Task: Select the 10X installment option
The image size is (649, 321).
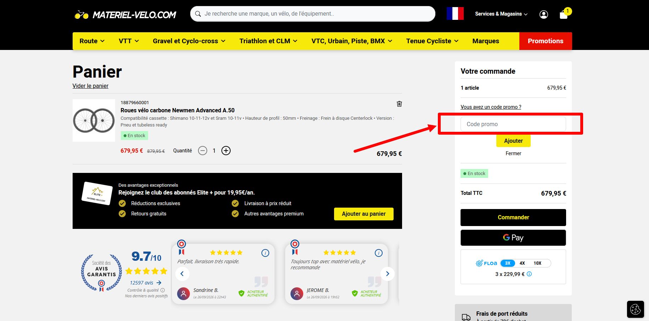Action: pos(537,263)
